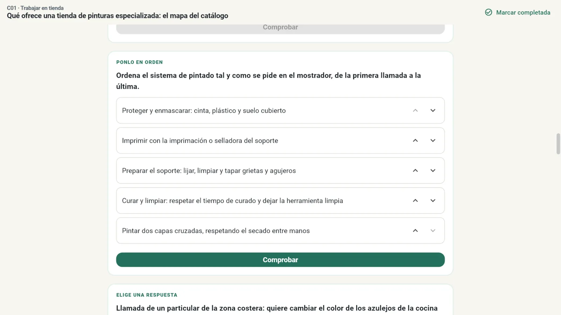Click 'Proteger y enmascarar: cinta, plástico' text
The image size is (561, 315).
pos(204,111)
